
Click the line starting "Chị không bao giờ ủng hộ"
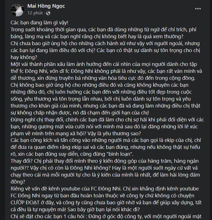coord(100,85)
